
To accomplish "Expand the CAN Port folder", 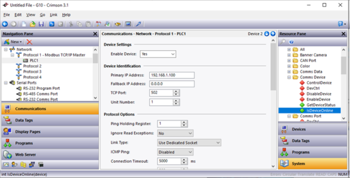I will click(x=289, y=61).
